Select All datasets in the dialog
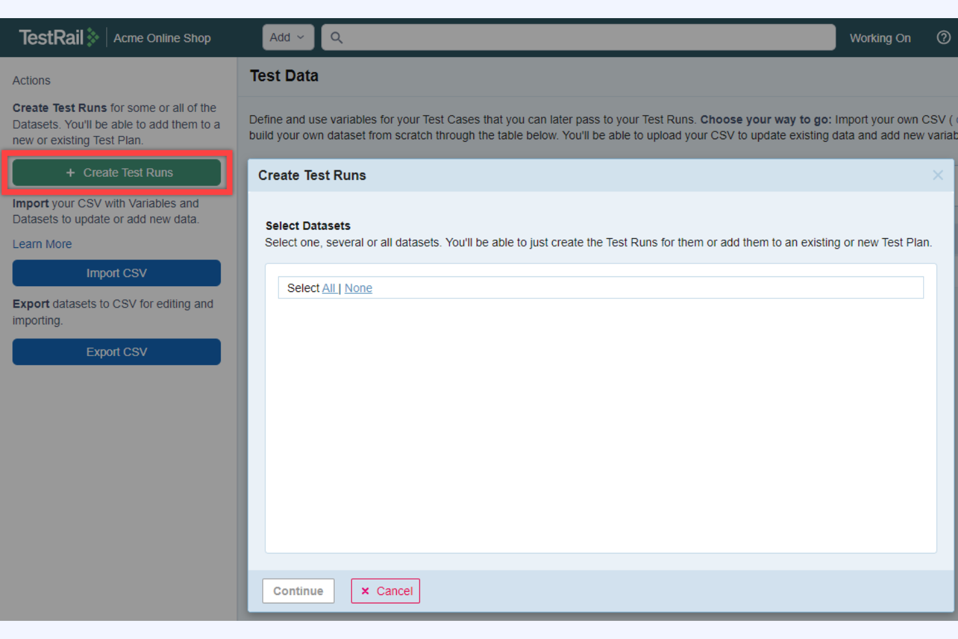Image resolution: width=958 pixels, height=639 pixels. [x=329, y=287]
